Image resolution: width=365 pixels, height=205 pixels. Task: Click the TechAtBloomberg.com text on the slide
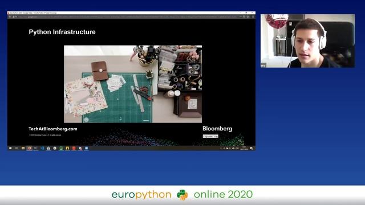coord(53,129)
